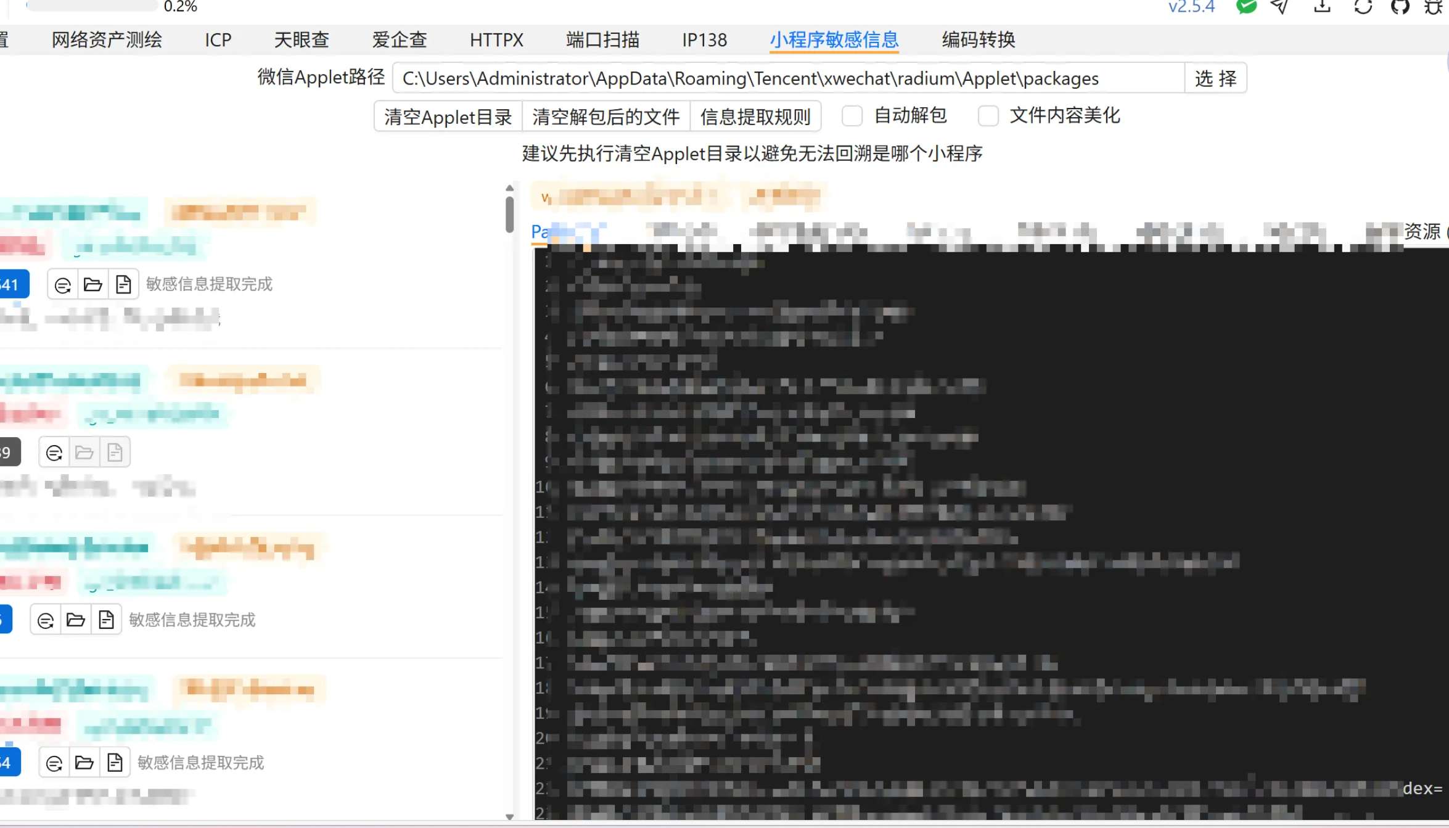
Task: Click the refresh arrows icon in top bar
Action: pos(1363,6)
